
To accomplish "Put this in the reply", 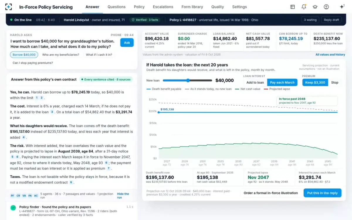I will coord(322,193).
